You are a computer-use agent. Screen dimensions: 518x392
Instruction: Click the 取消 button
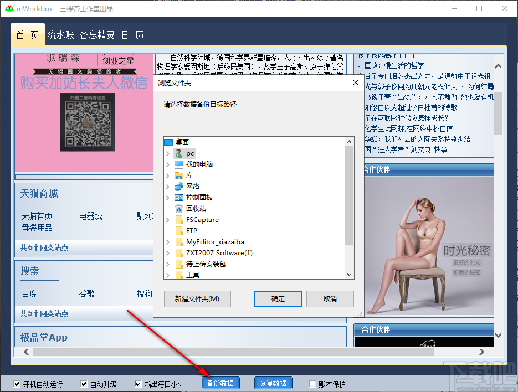(330, 299)
